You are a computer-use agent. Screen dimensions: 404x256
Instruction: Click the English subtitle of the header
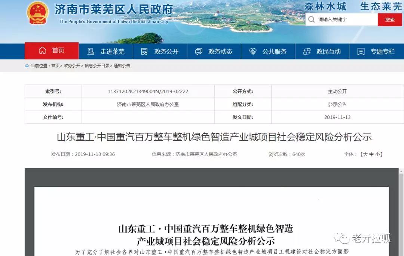[114, 22]
